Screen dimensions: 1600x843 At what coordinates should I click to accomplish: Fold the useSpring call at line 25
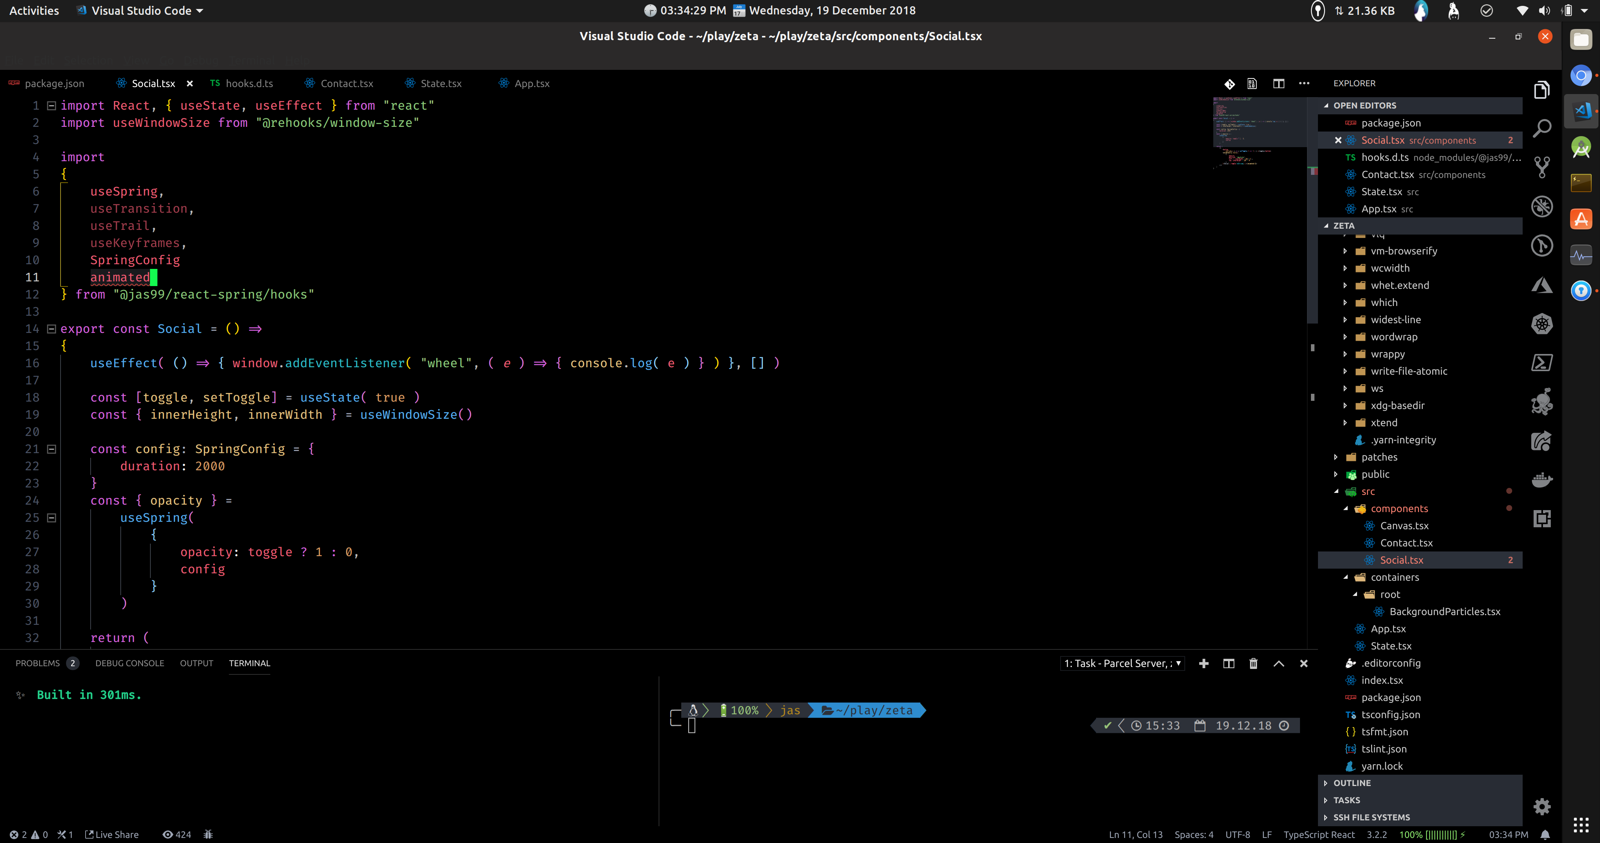pyautogui.click(x=52, y=518)
